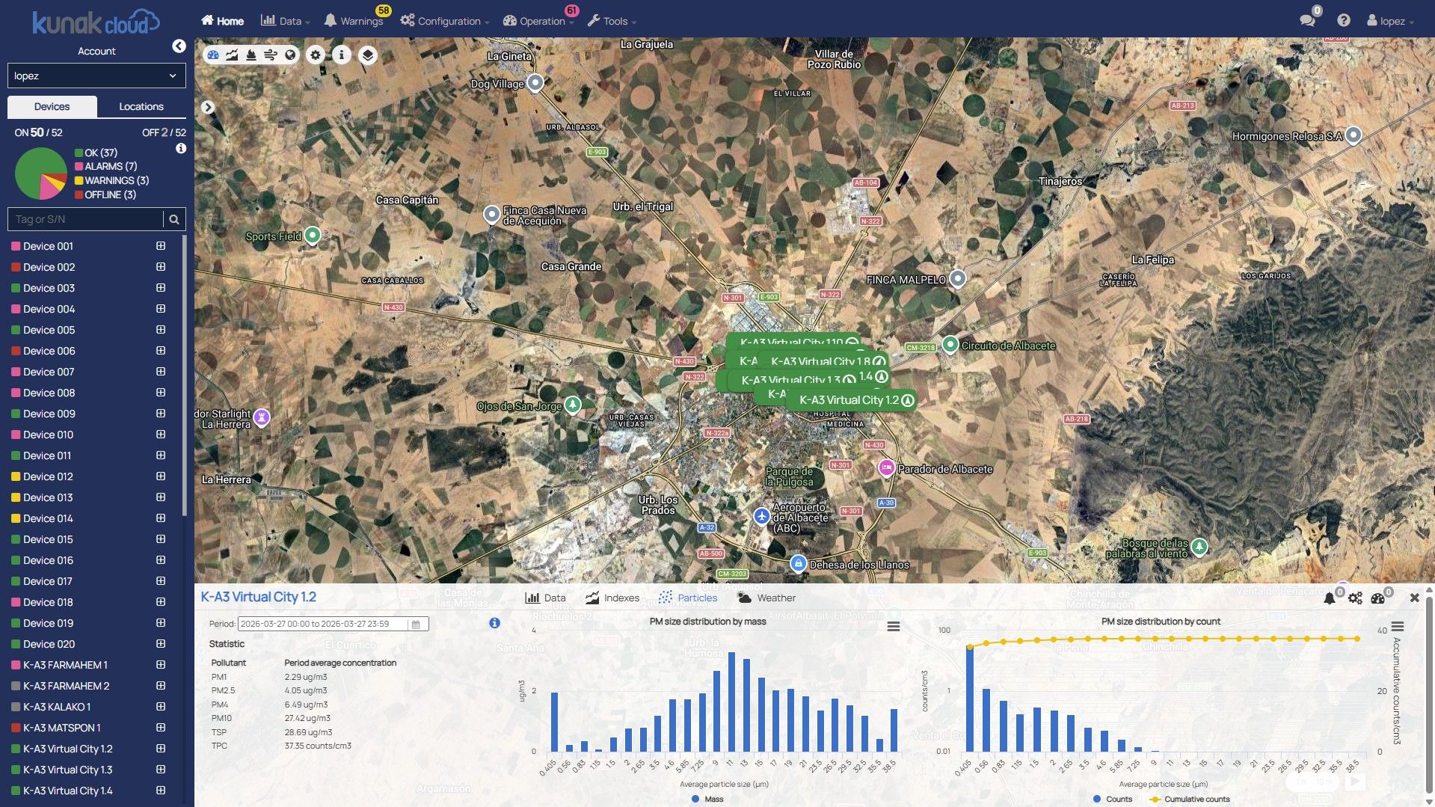This screenshot has height=807, width=1435.
Task: Click the Tag or S/N search field
Action: 86,219
